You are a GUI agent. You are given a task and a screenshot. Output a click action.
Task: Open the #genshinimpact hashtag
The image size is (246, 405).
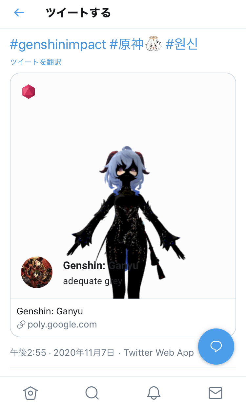pos(58,44)
